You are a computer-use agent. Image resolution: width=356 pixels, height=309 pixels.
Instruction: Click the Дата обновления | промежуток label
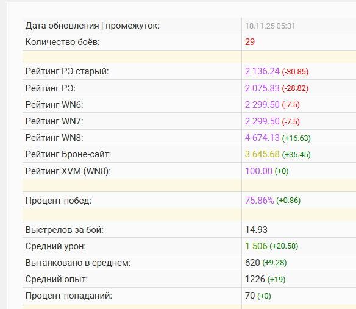93,26
